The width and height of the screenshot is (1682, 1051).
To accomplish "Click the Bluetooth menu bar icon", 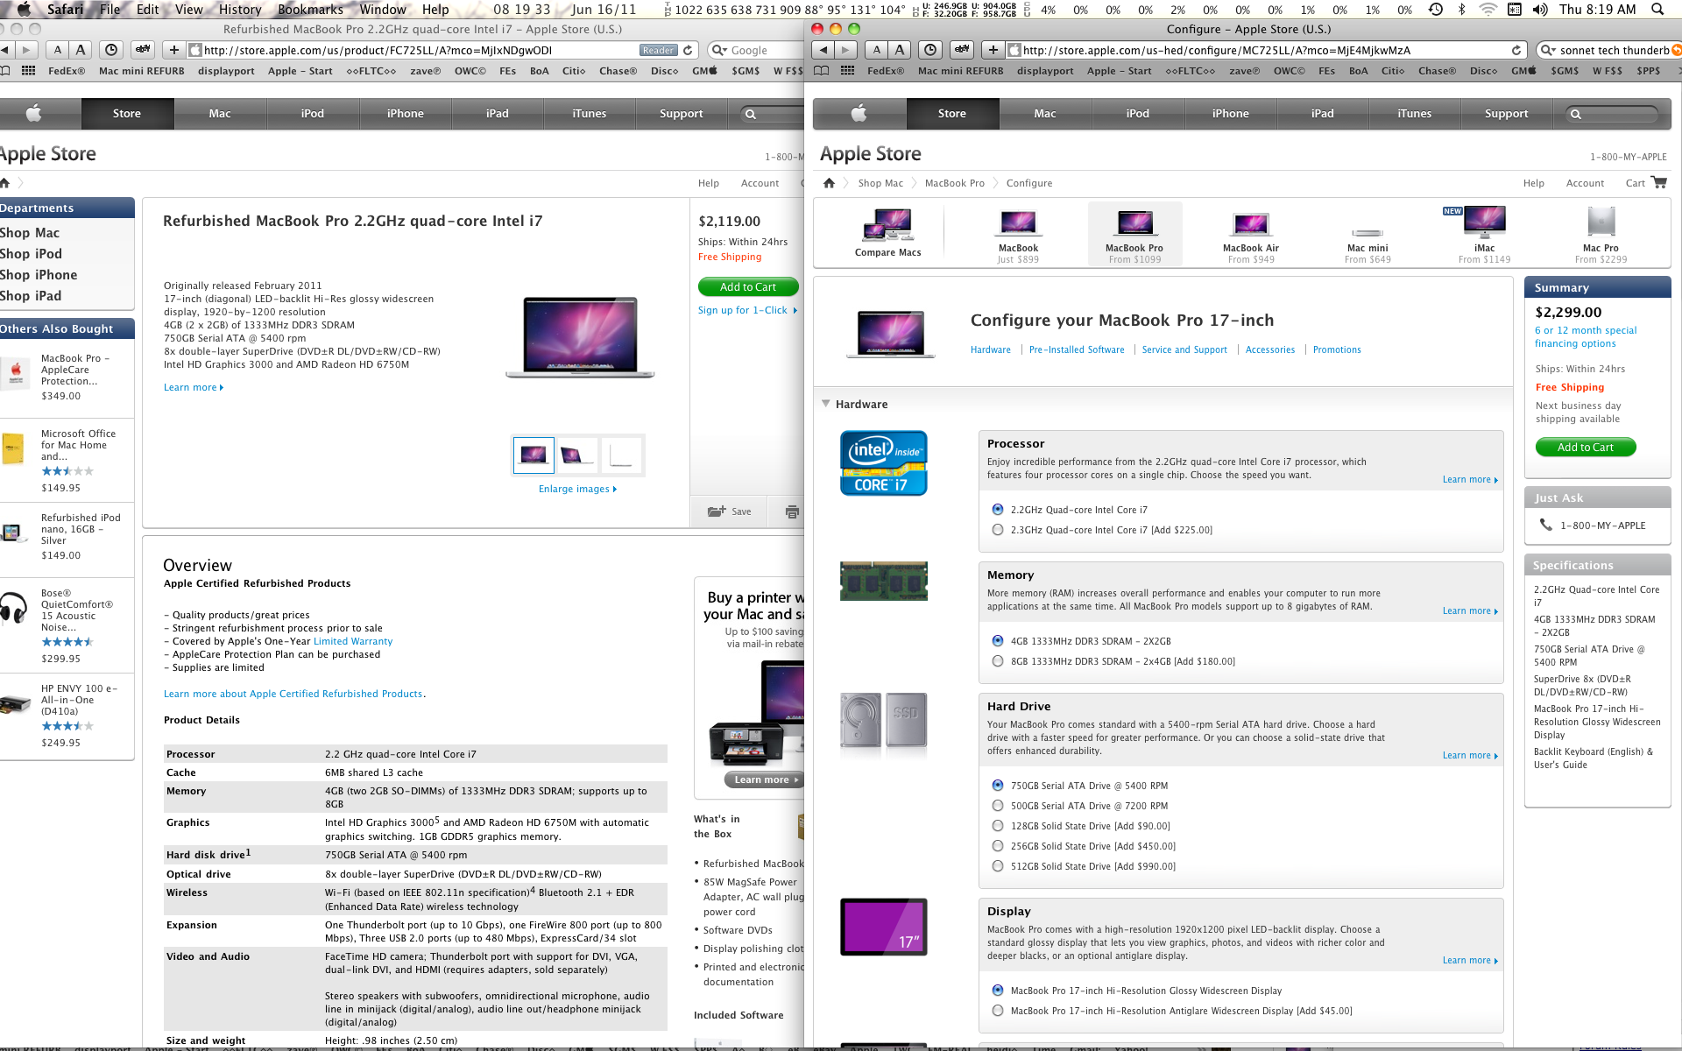I will (1461, 10).
